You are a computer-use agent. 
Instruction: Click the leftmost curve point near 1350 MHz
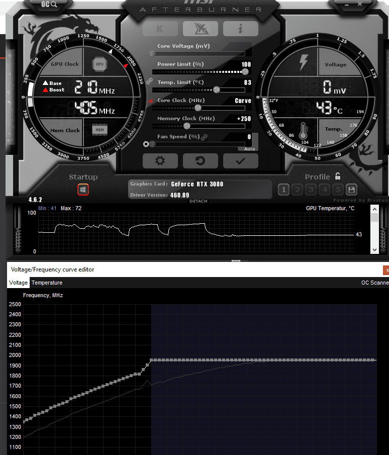24,421
